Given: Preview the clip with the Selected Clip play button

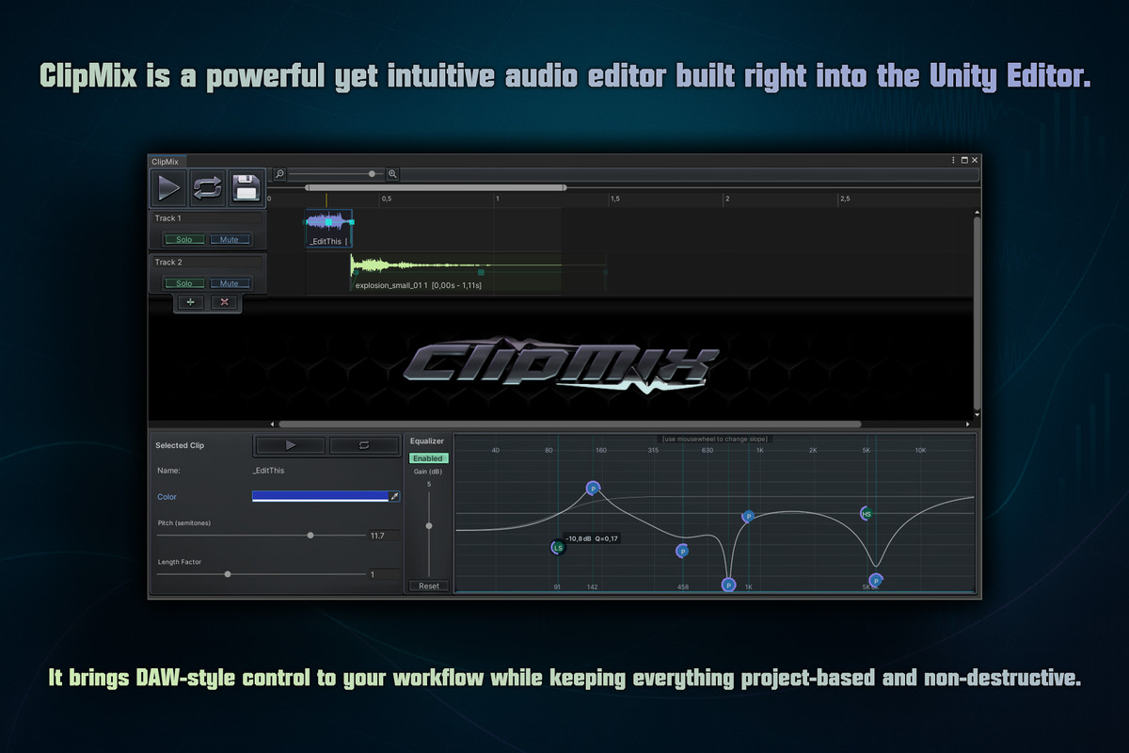Looking at the screenshot, I should (290, 444).
